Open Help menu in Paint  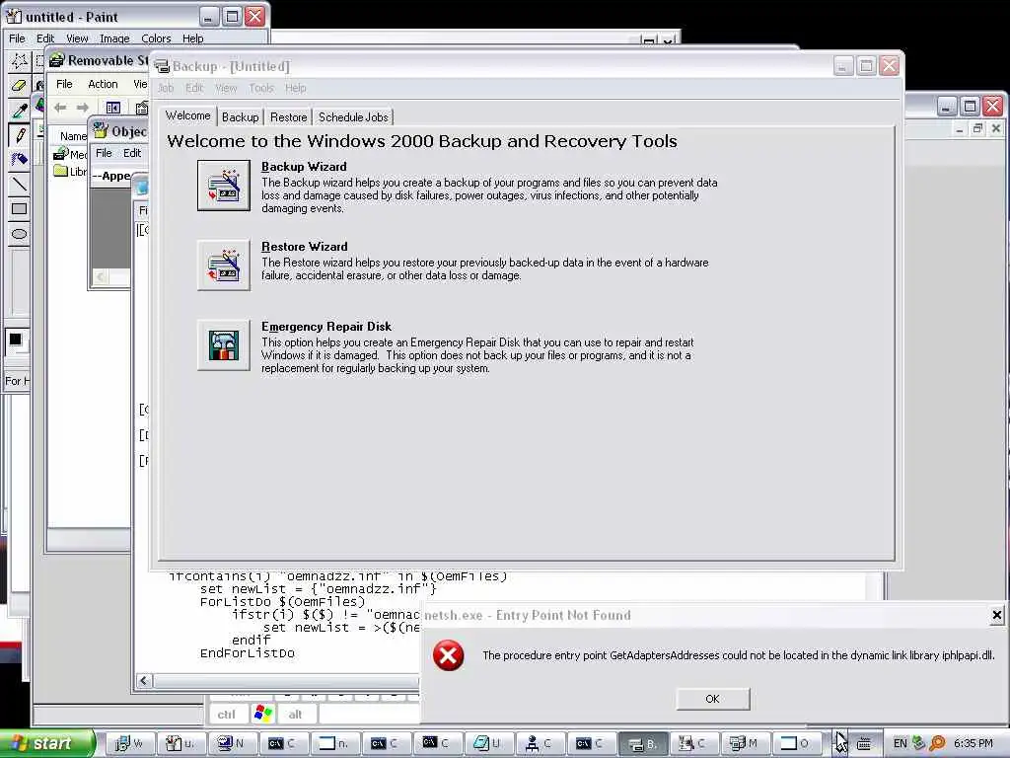point(192,38)
